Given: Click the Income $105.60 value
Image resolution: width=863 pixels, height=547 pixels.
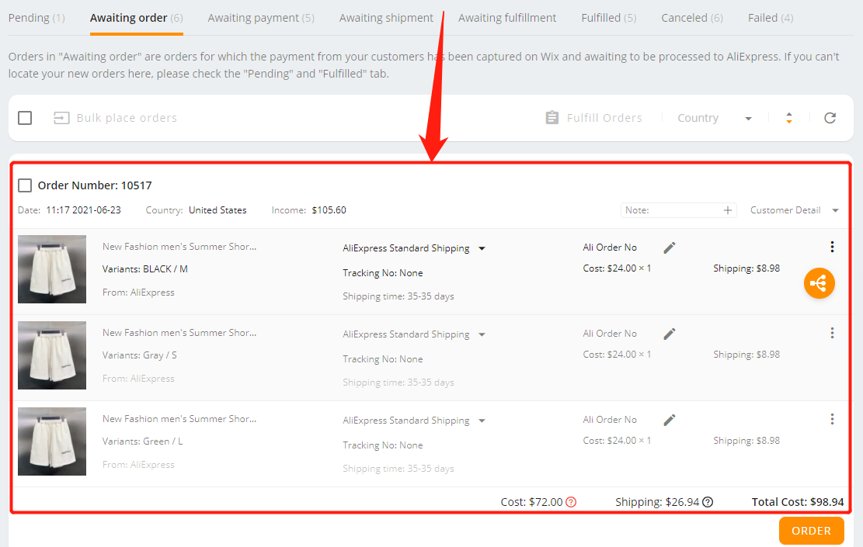Looking at the screenshot, I should [329, 210].
